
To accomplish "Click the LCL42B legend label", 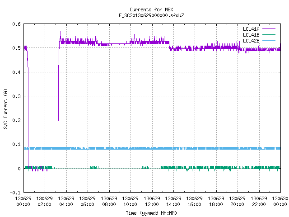I will [251, 41].
